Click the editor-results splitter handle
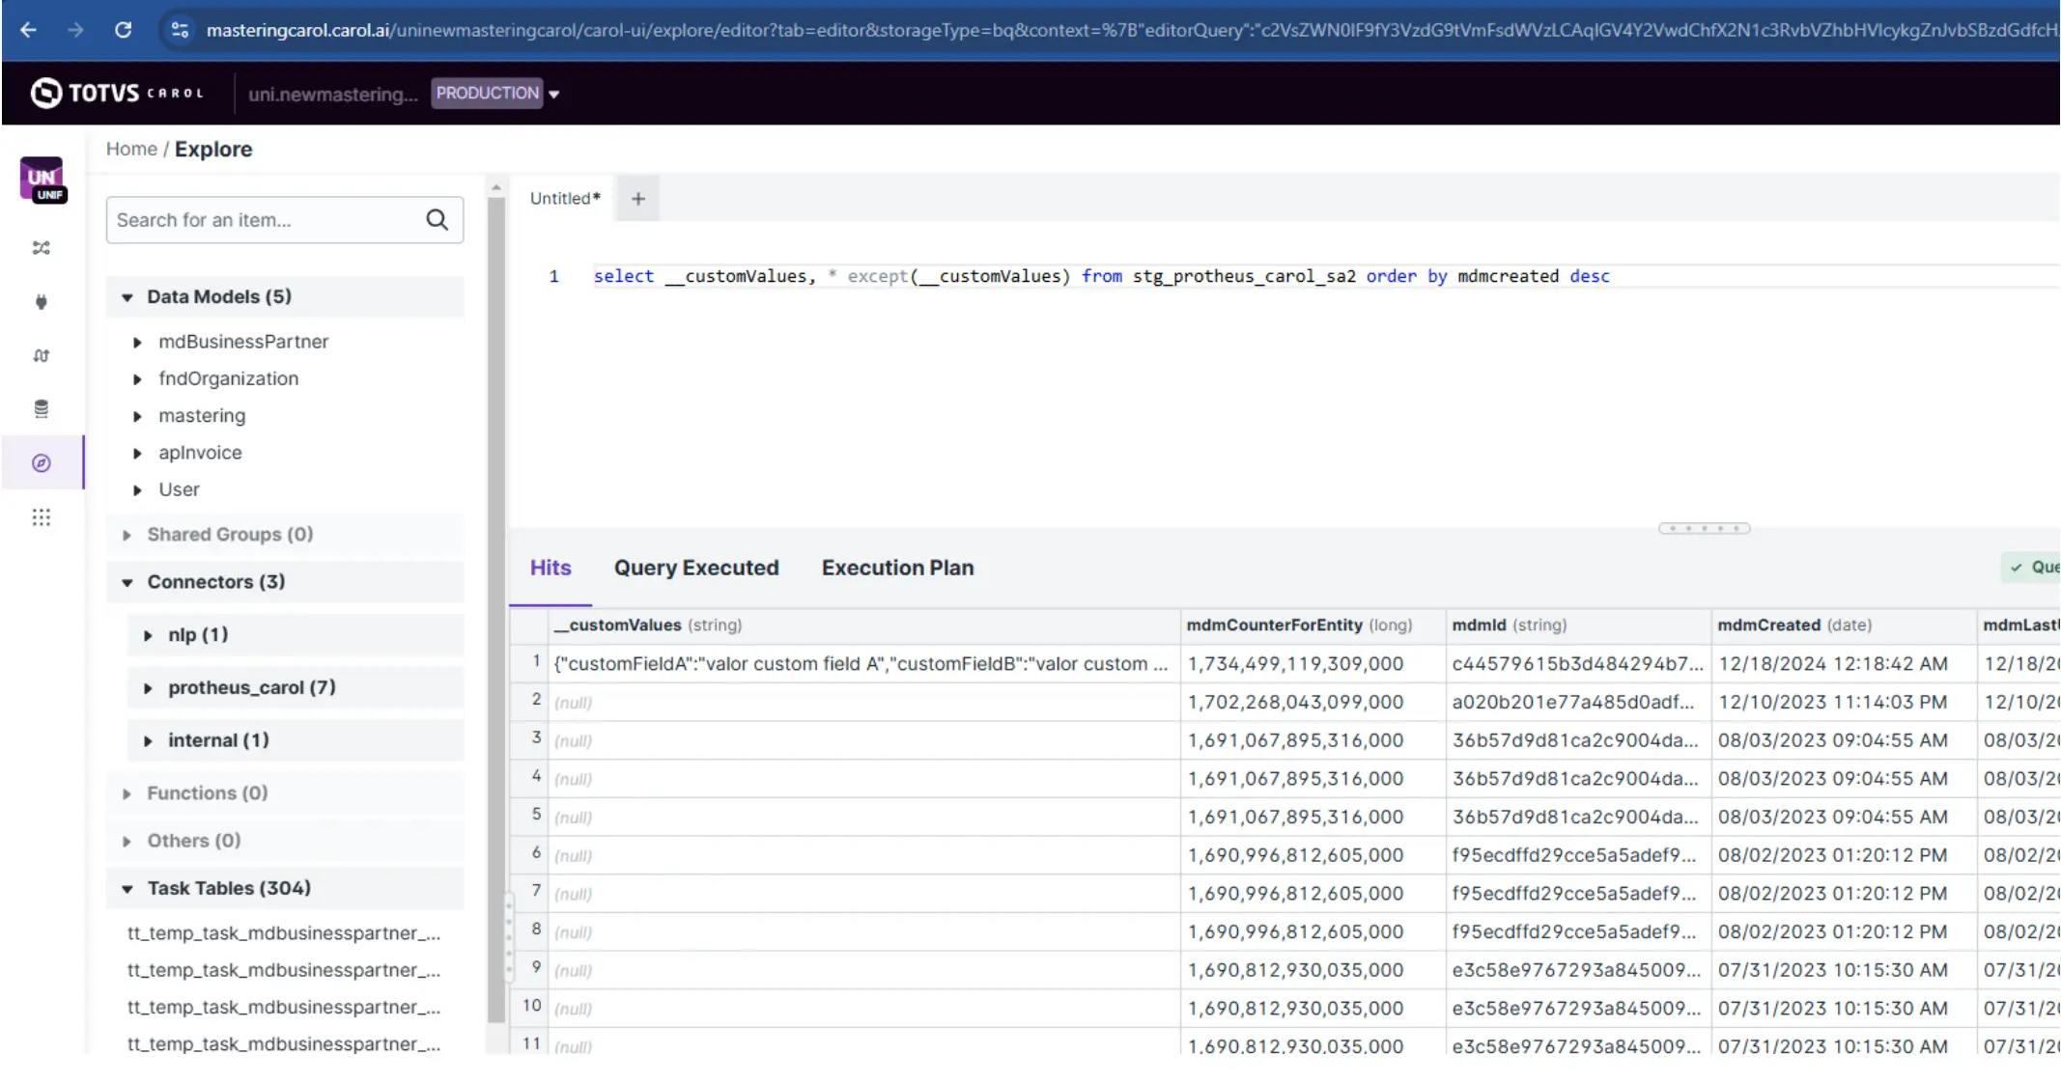The height and width of the screenshot is (1083, 2061). click(x=1704, y=528)
